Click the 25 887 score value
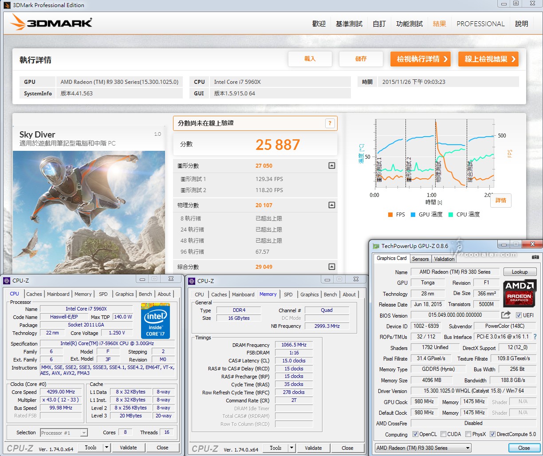This screenshot has height=456, width=543. (x=278, y=145)
